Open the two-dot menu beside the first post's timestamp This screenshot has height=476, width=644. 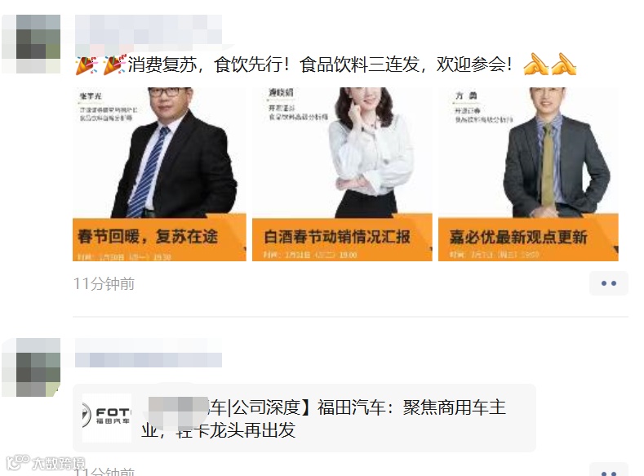(609, 283)
